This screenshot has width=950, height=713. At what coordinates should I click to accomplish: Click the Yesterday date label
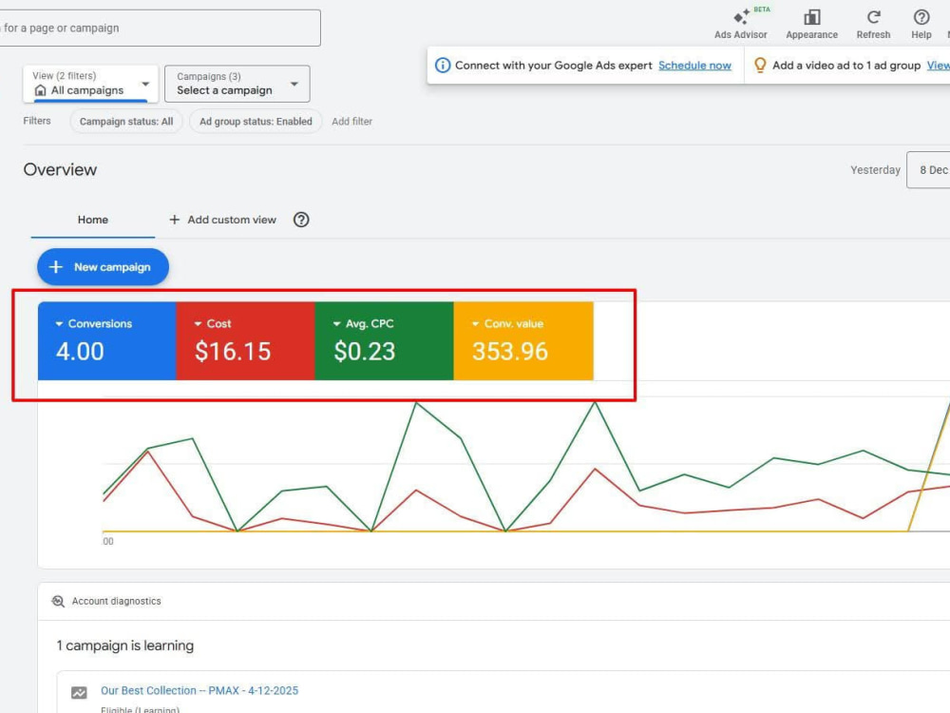[x=875, y=170]
